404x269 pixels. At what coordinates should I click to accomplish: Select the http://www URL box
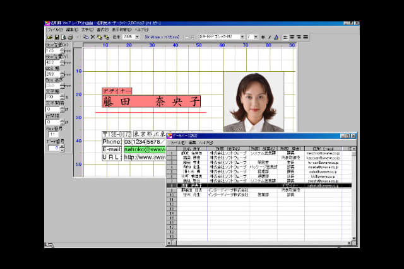[x=145, y=157]
